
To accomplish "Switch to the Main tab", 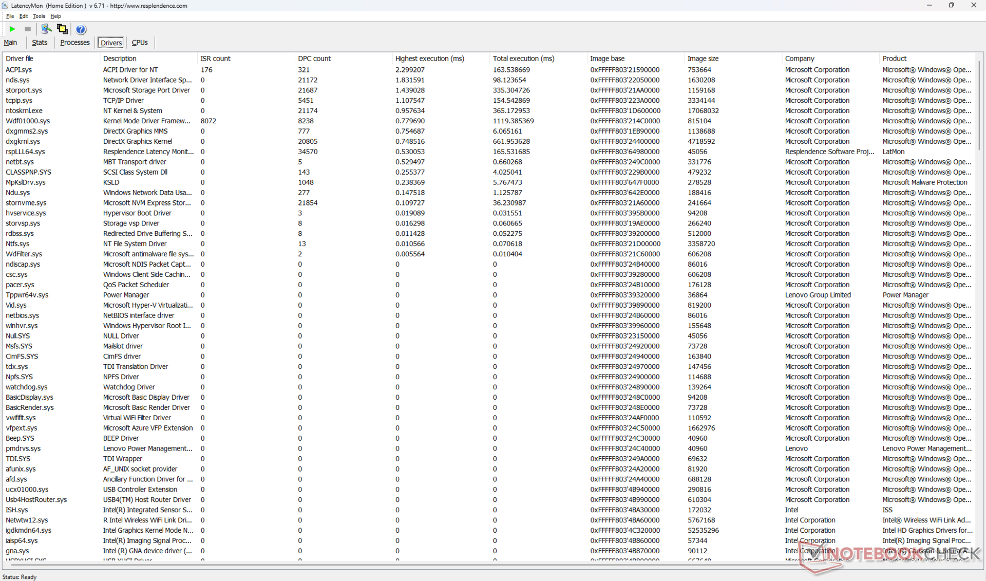I will (x=10, y=43).
